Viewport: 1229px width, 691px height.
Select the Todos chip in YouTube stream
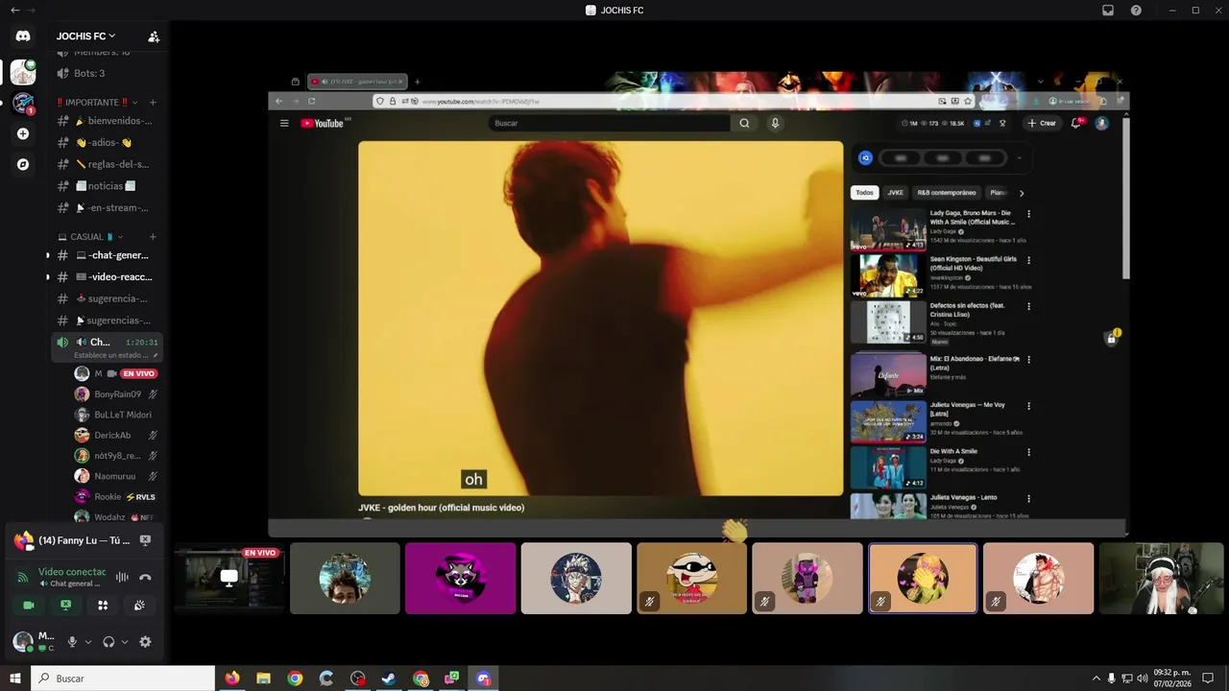[864, 193]
